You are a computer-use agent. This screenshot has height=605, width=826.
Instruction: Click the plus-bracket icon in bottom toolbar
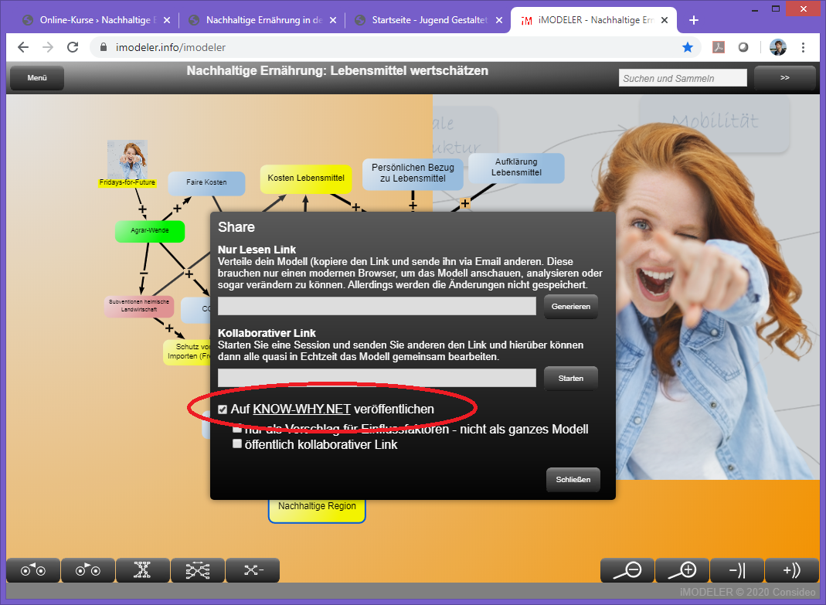point(792,570)
